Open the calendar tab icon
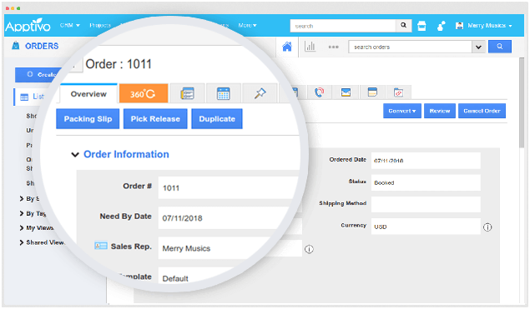Screen dimensions: 530x309 tap(223, 93)
